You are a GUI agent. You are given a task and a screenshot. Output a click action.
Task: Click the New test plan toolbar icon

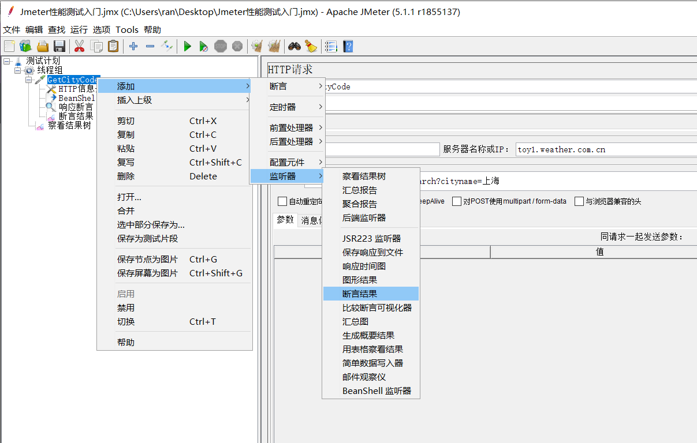9,46
